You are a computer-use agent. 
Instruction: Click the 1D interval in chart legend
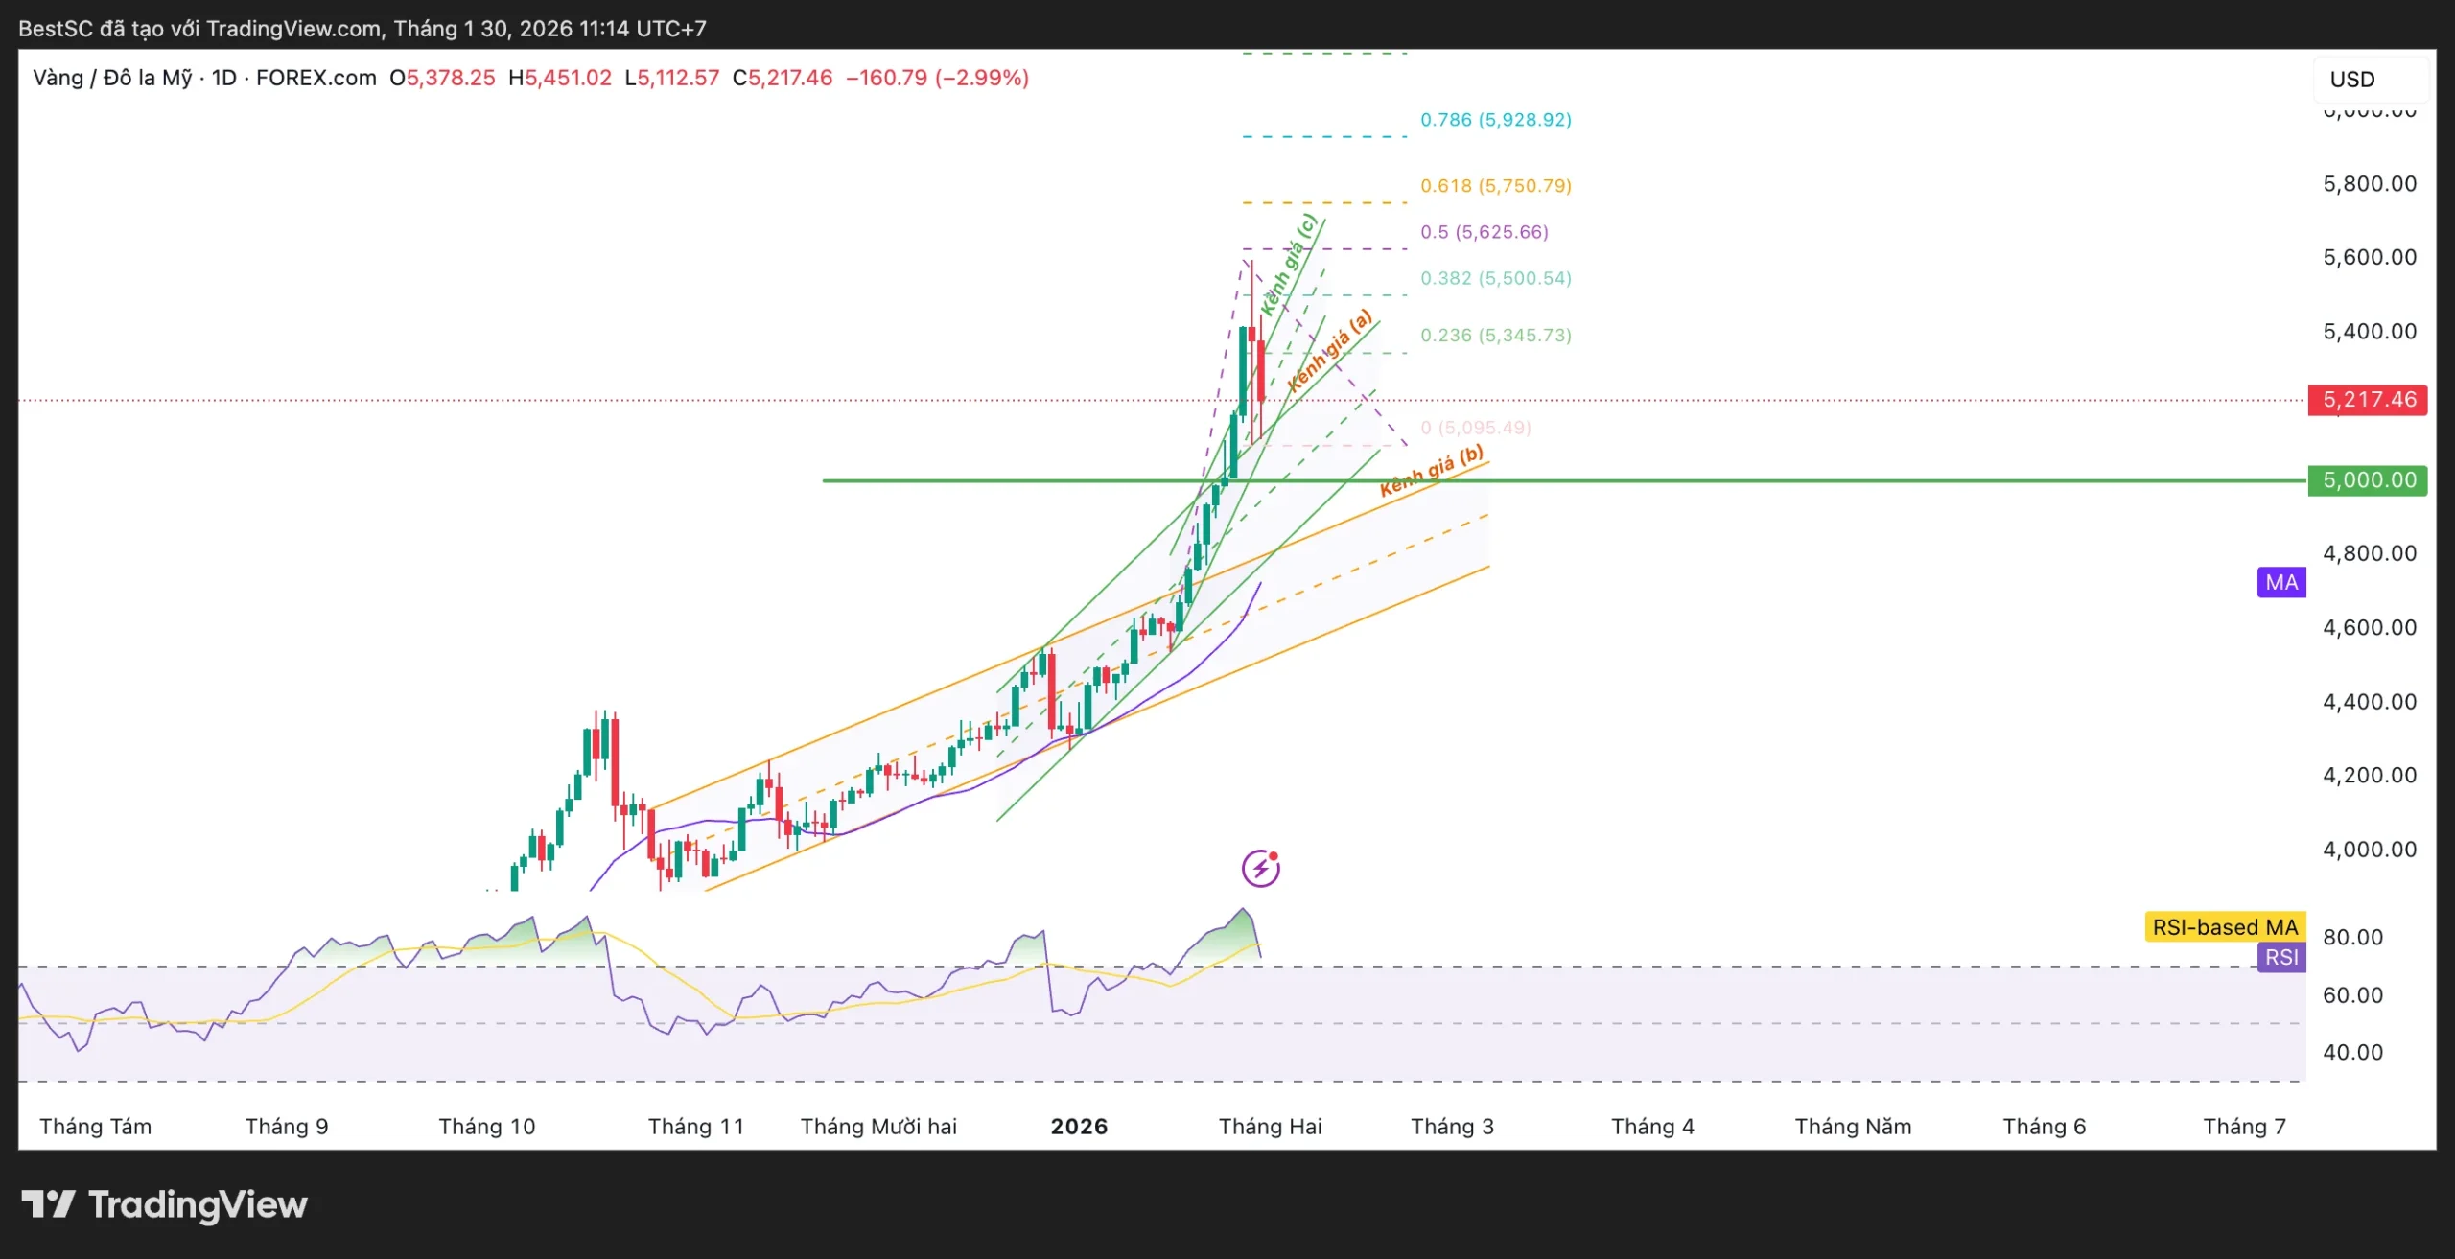tap(223, 78)
